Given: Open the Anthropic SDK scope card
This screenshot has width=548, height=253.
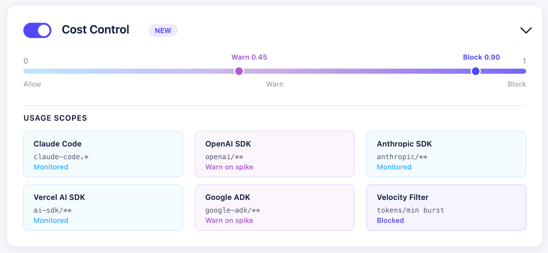Looking at the screenshot, I should [446, 154].
